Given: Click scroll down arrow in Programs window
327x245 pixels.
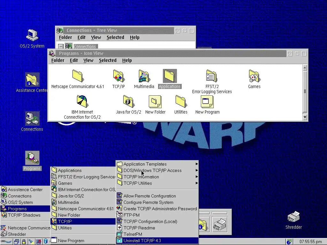Looking at the screenshot, I should (x=305, y=117).
